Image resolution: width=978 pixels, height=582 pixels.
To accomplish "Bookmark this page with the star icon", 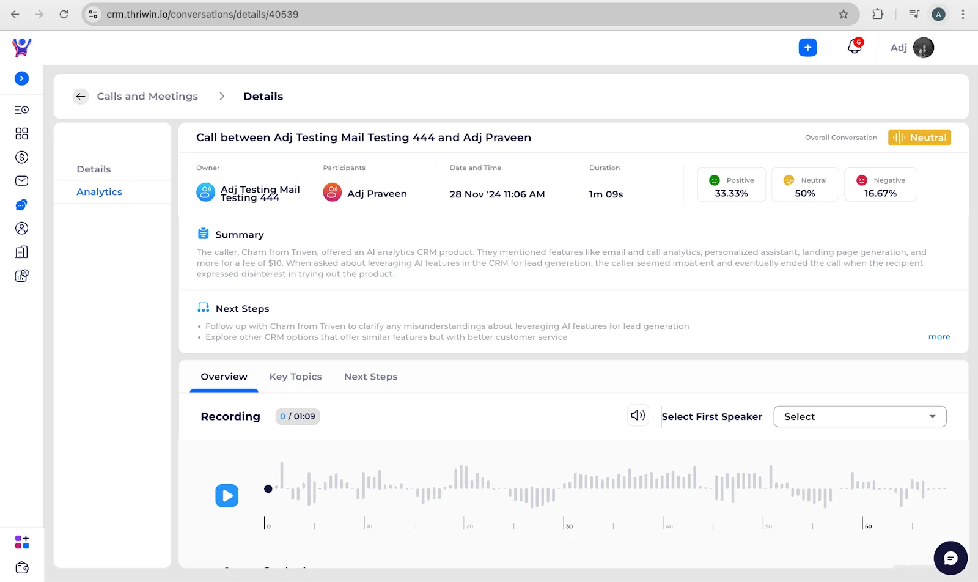I will click(844, 14).
